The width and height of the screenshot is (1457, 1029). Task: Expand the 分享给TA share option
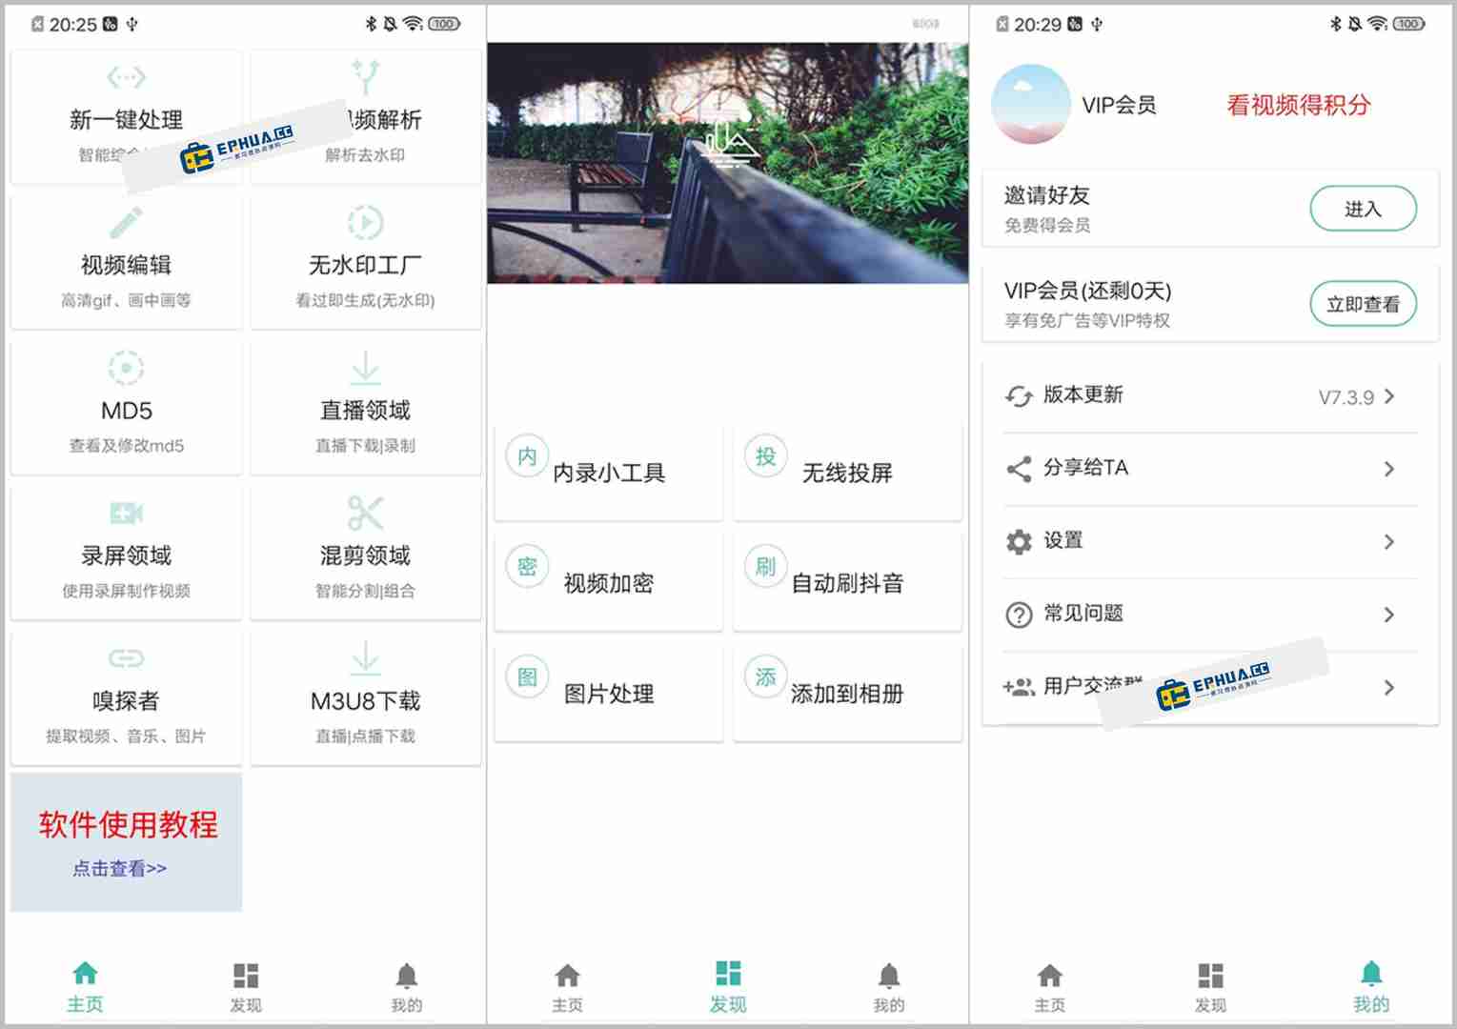pos(1207,468)
